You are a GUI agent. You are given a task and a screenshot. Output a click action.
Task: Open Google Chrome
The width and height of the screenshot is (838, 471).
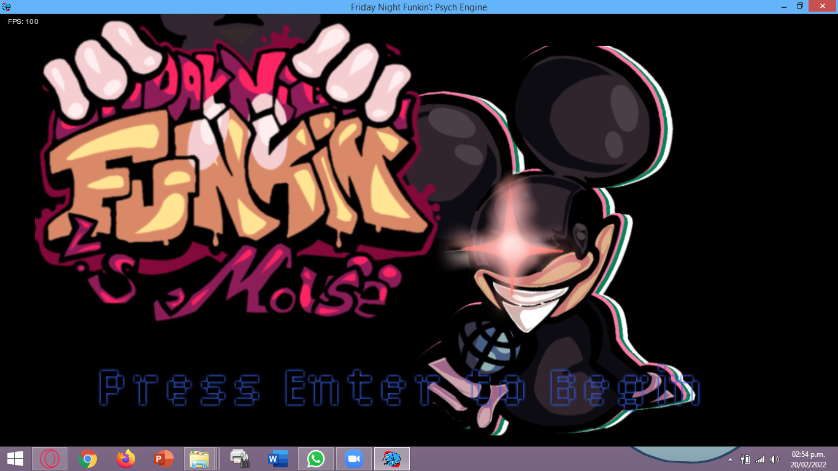(x=87, y=458)
